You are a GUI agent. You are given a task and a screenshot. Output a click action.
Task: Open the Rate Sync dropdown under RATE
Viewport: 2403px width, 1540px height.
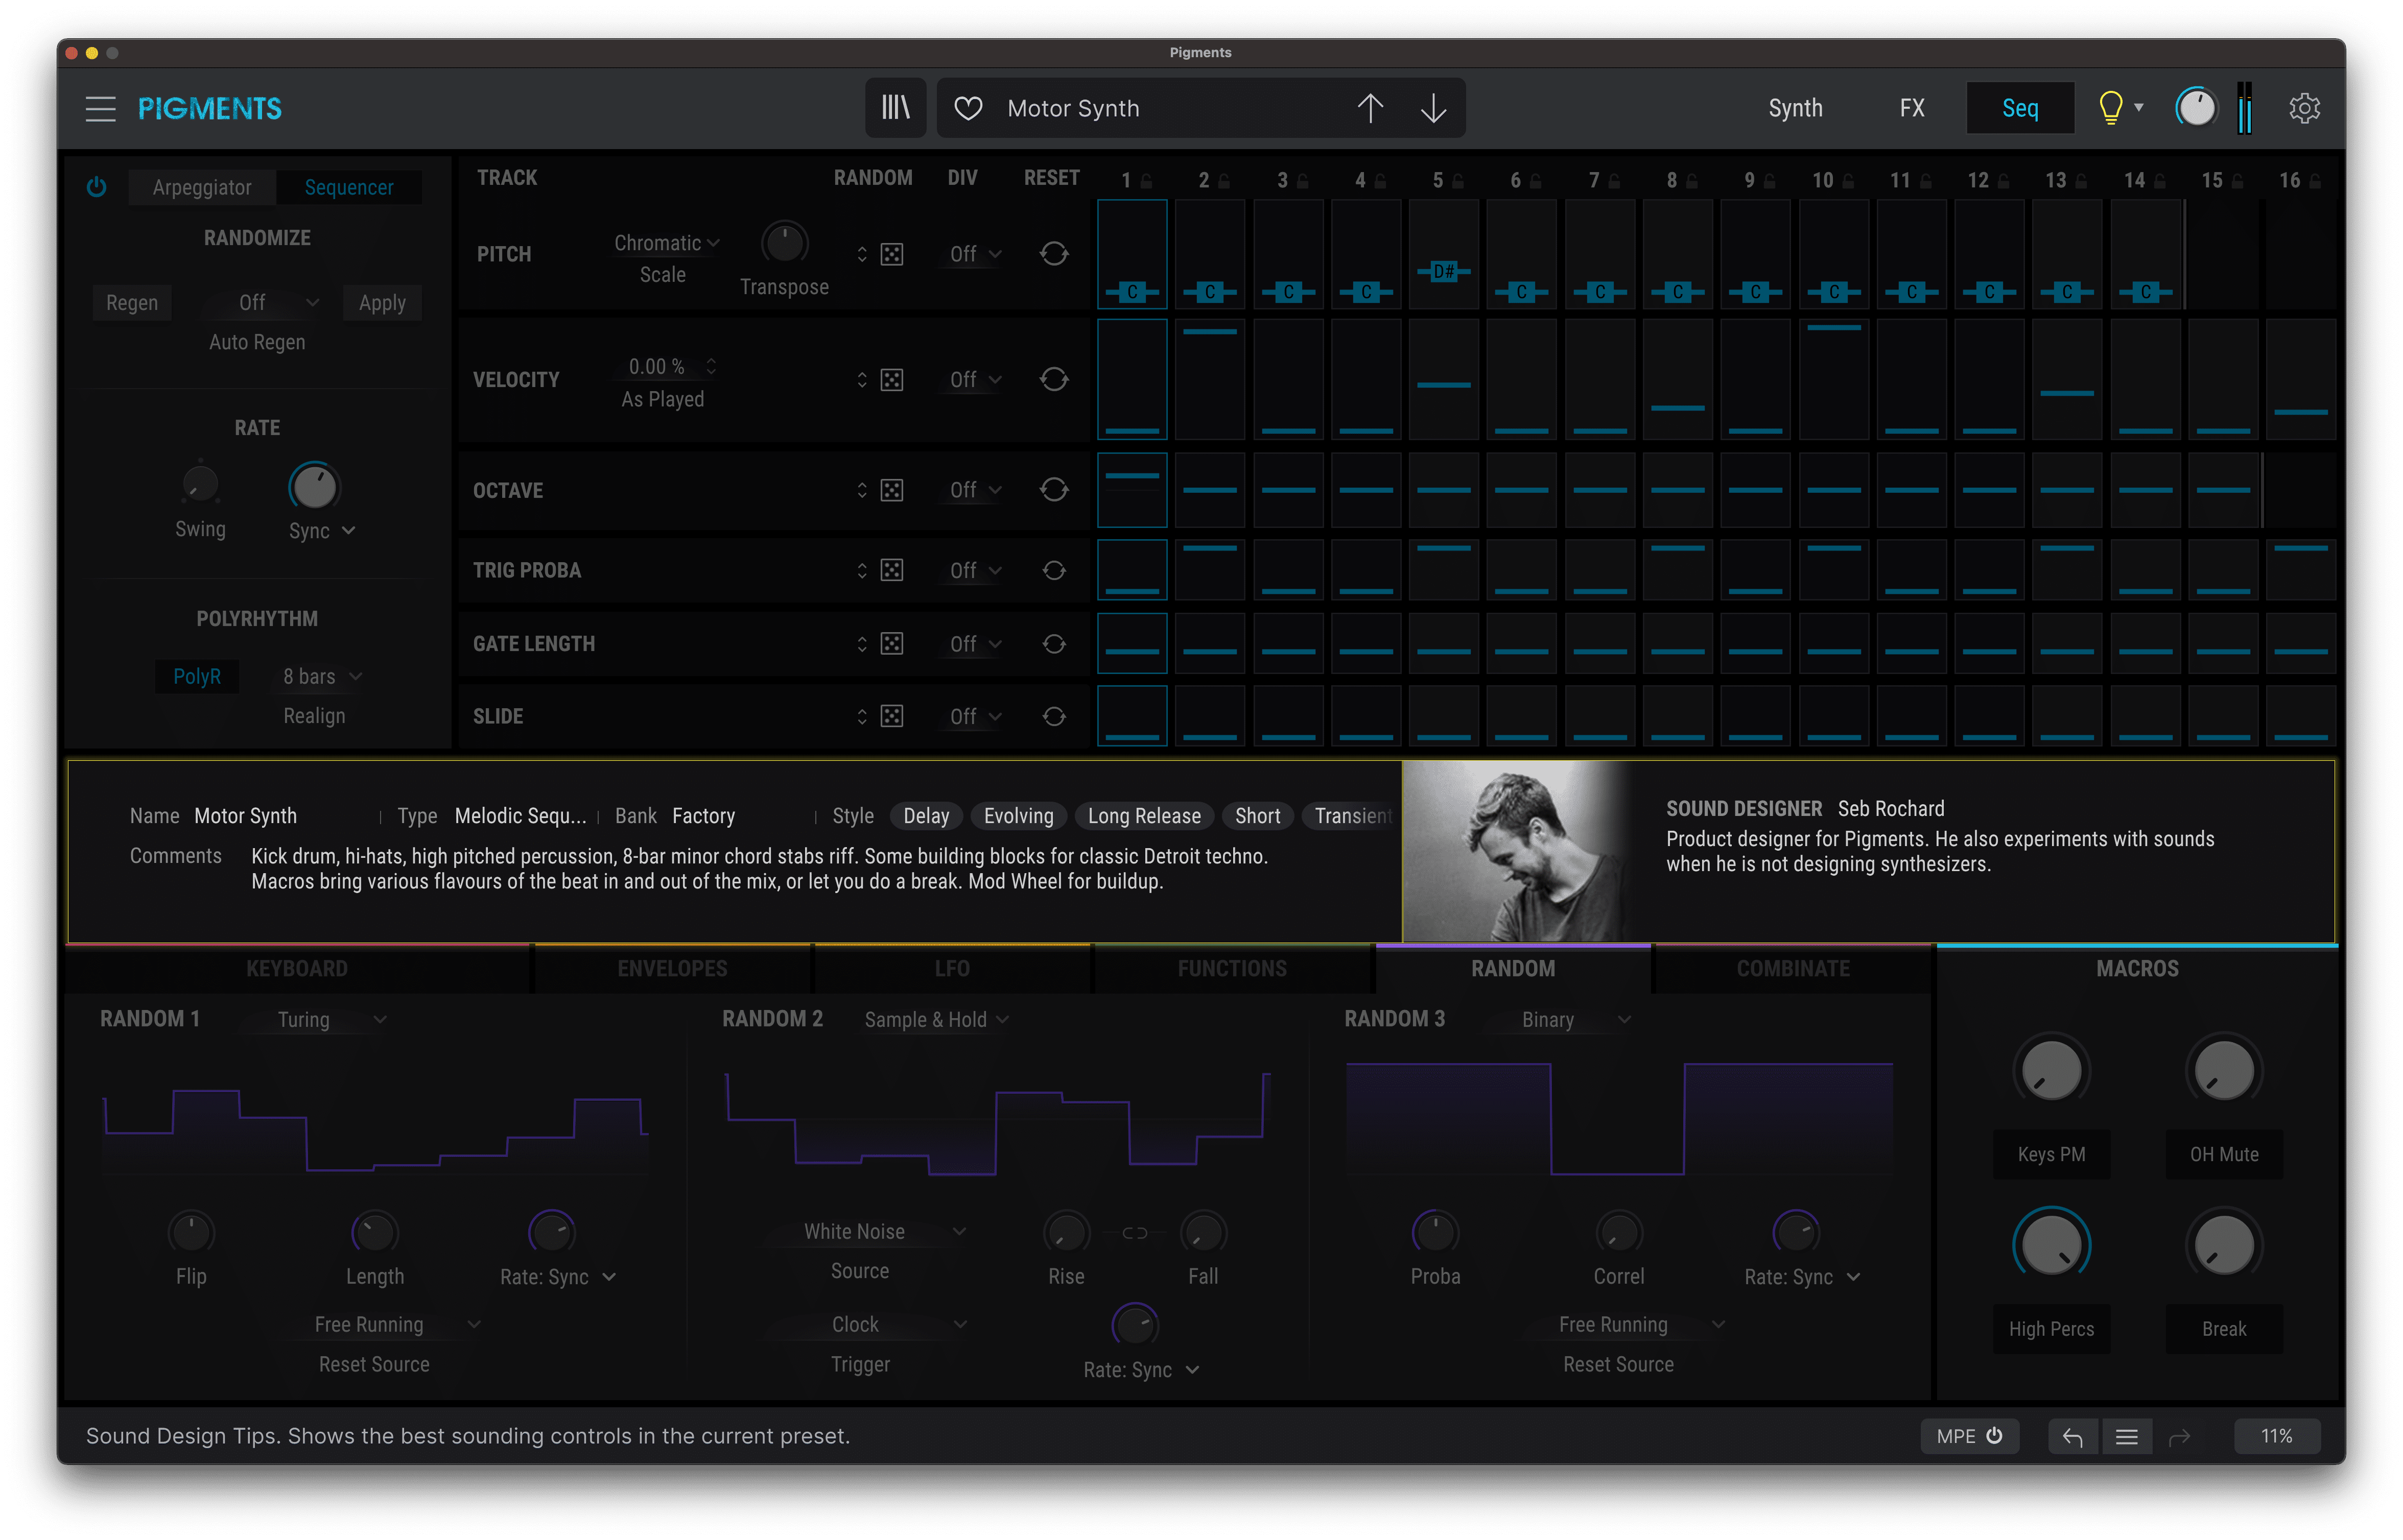pos(321,531)
